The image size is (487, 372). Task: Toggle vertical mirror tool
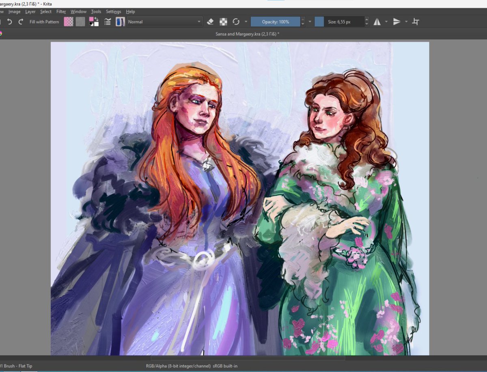coord(397,22)
